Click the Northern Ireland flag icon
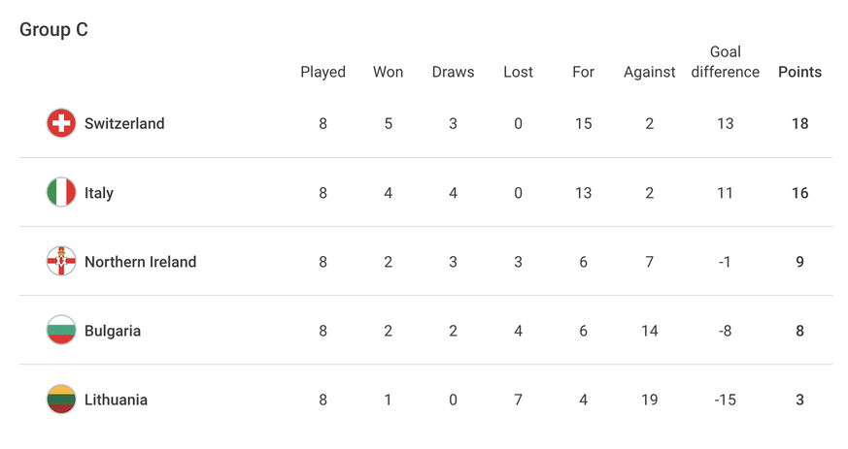The height and width of the screenshot is (449, 848). (61, 262)
